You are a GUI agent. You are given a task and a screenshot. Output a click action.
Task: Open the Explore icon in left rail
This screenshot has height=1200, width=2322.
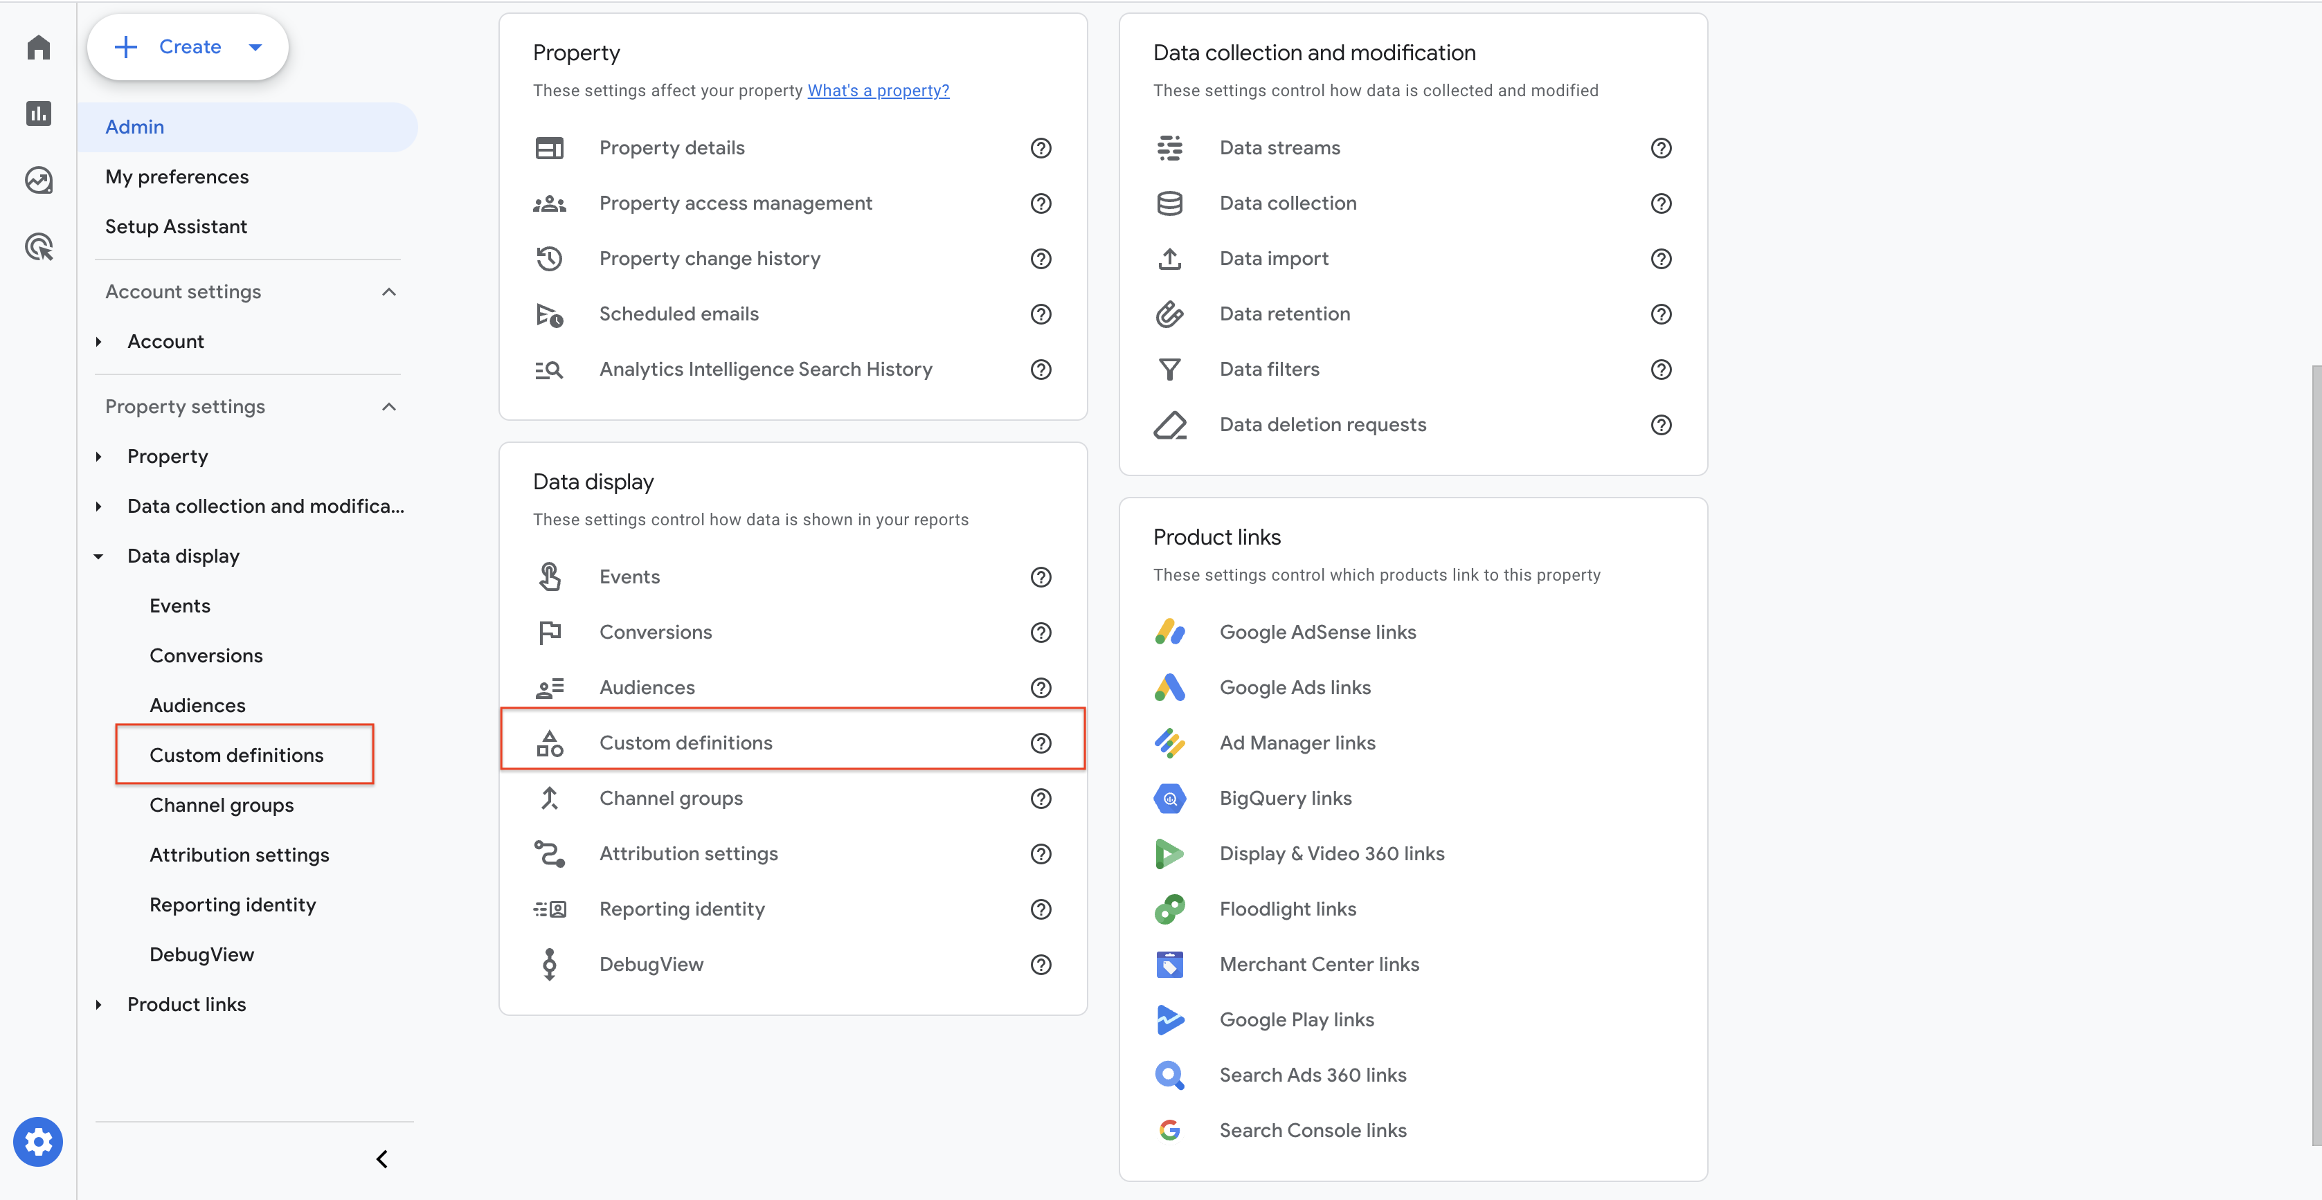[x=38, y=180]
